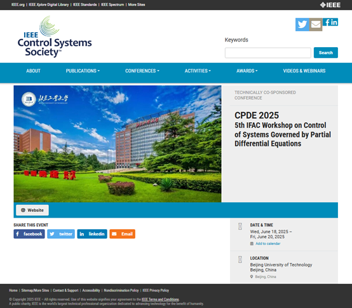This screenshot has width=352, height=308.
Task: Click the Search button
Action: pyautogui.click(x=326, y=53)
